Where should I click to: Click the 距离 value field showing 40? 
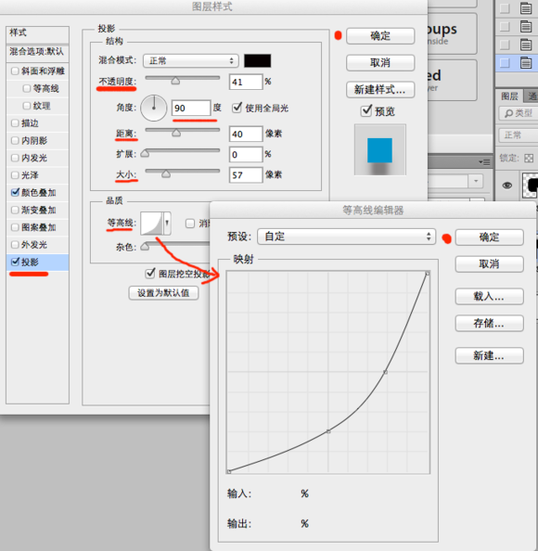pos(246,134)
